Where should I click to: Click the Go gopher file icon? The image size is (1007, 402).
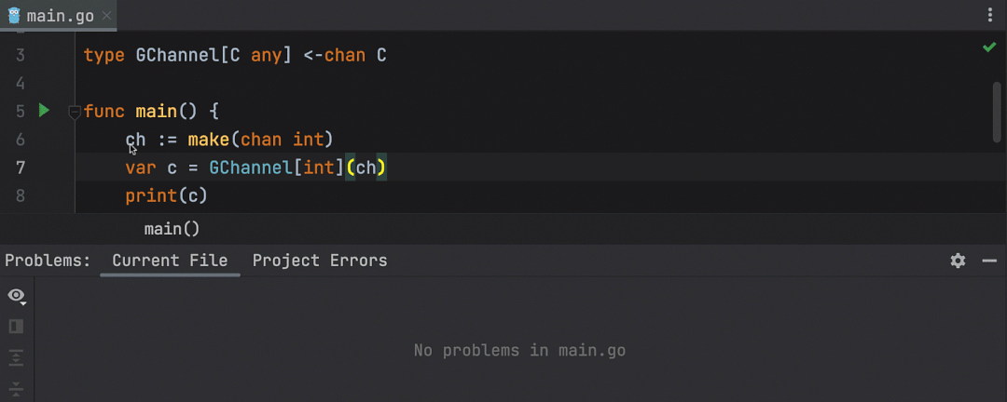click(14, 16)
